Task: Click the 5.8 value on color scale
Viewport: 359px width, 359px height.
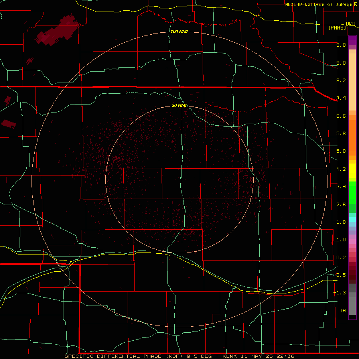Action: tap(341, 134)
